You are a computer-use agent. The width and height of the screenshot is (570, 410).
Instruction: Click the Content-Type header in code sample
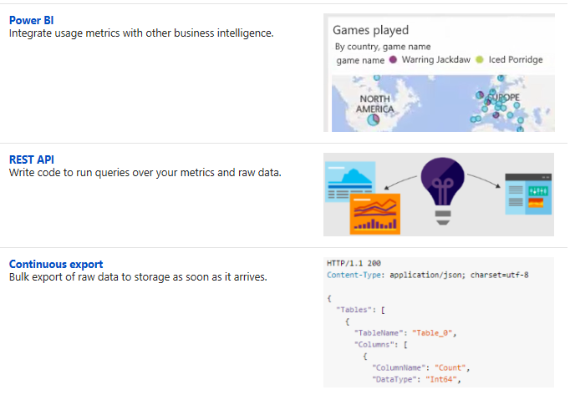pos(354,274)
